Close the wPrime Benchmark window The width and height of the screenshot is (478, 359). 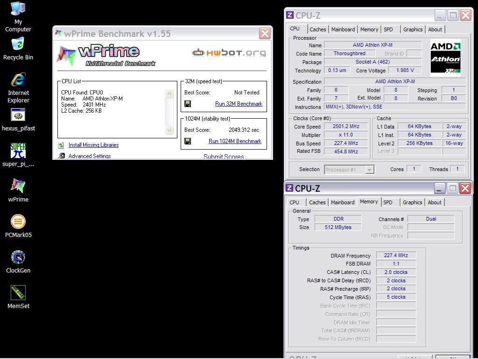[x=265, y=33]
